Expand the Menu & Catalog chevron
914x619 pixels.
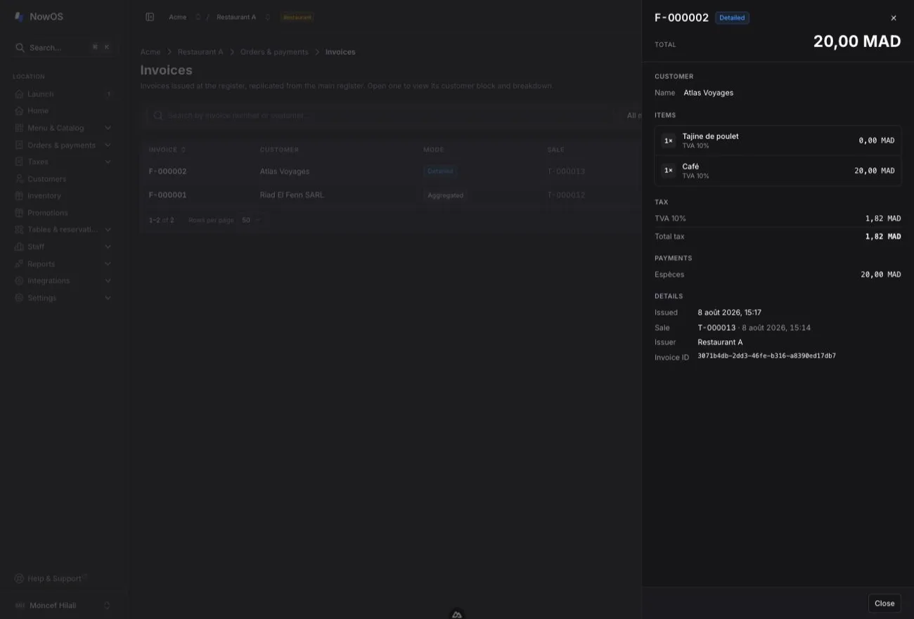[108, 128]
